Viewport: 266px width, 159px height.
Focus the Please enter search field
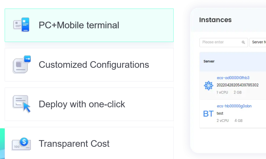coord(224,42)
